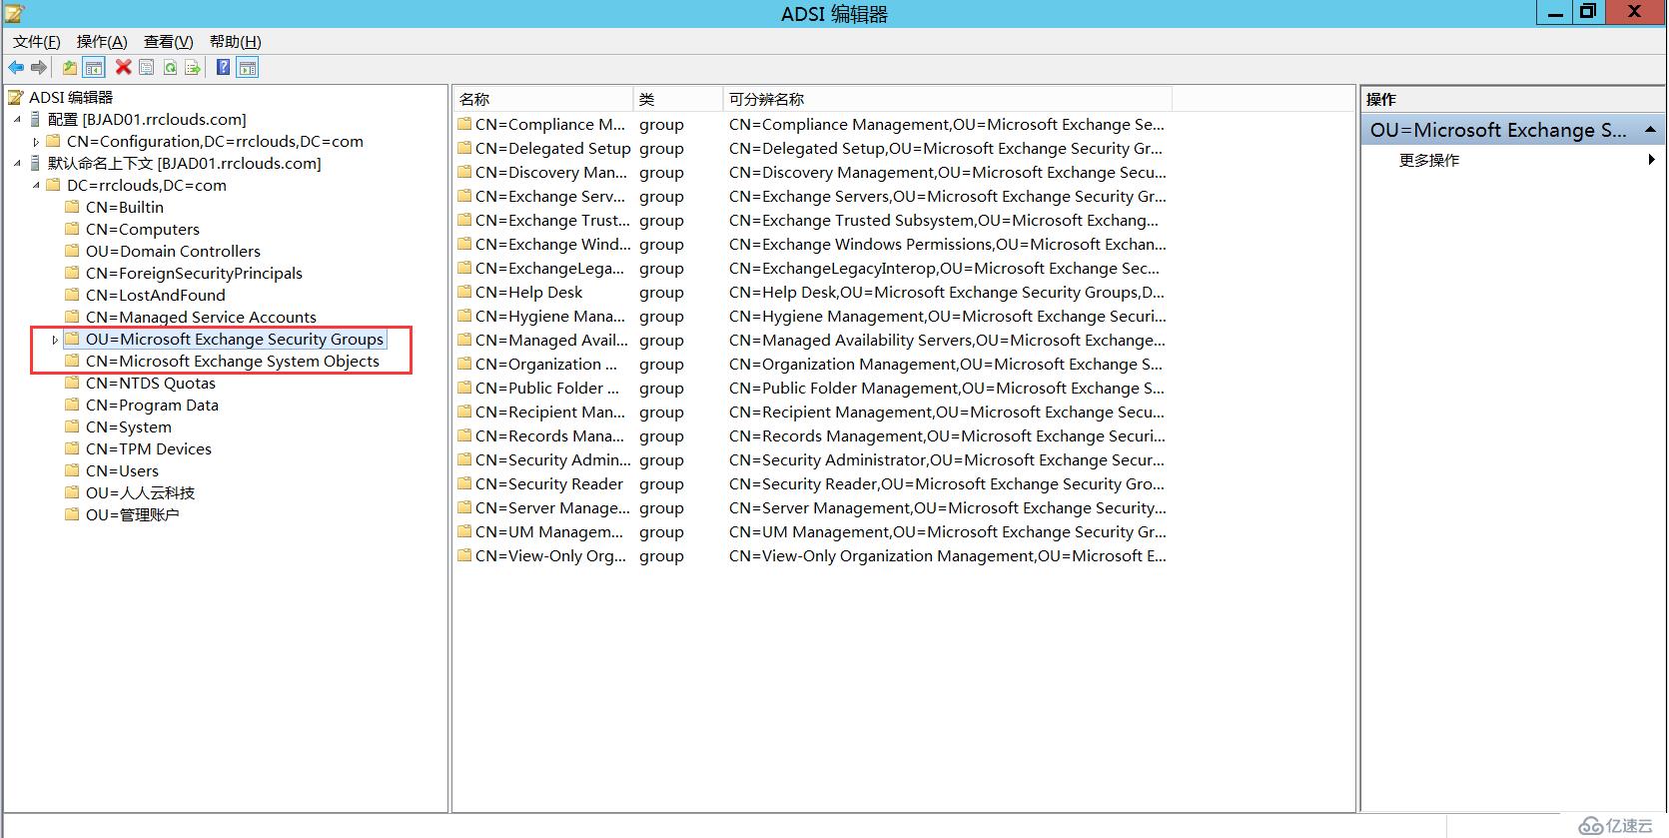Sort by the 可分辨名称 column header
The height and width of the screenshot is (838, 1669).
tap(947, 99)
